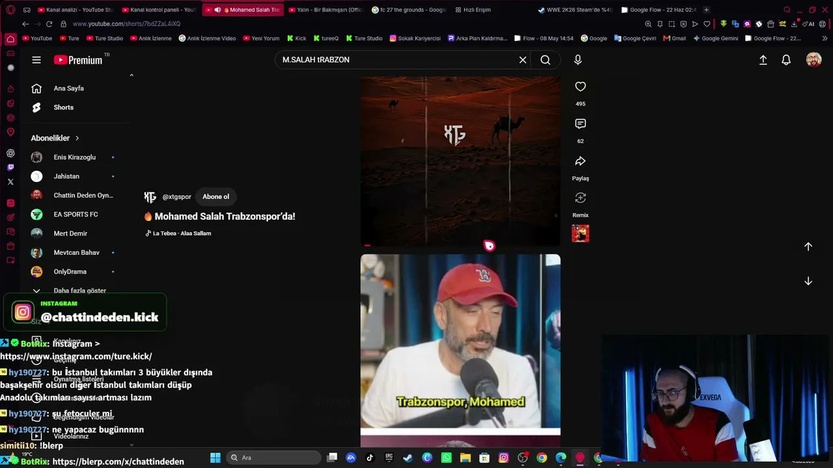The width and height of the screenshot is (833, 468).
Task: Open Enis Kirazoglu subscription
Action: coord(75,157)
